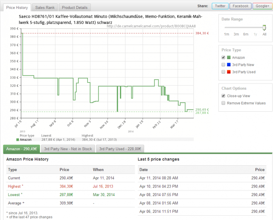
Task: Click the 287,88 € lowest chart label
Action: 202,113
